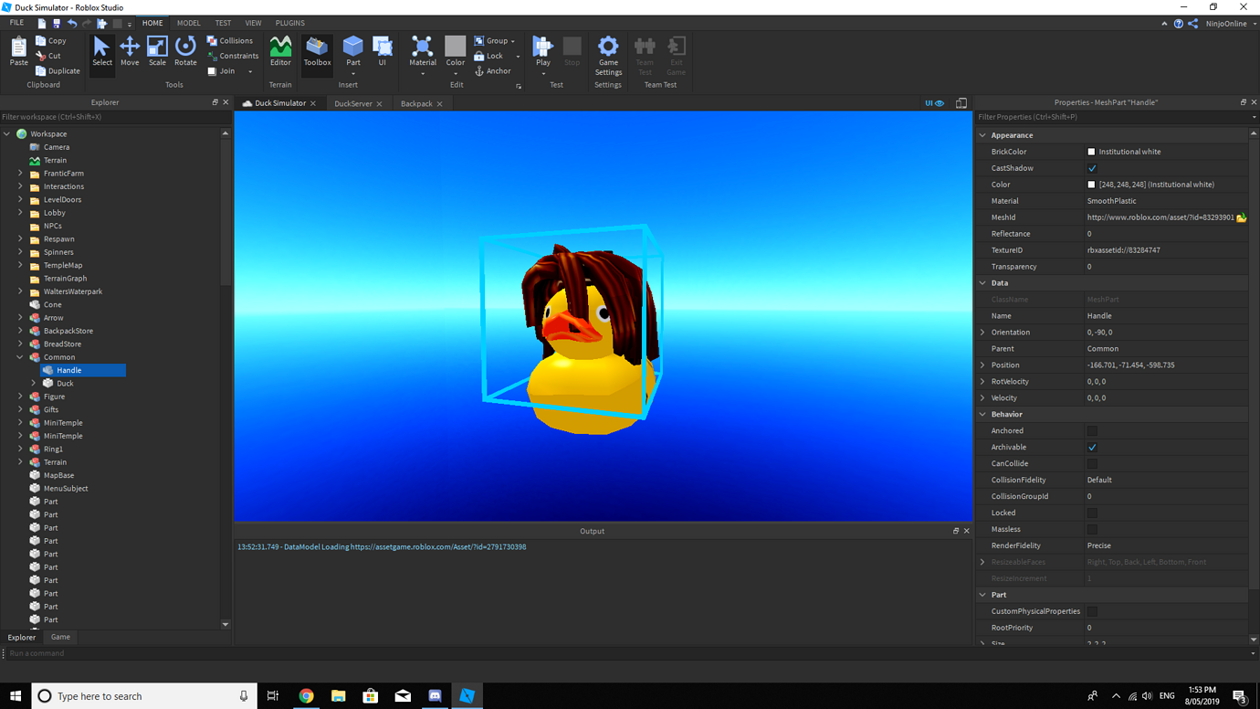Open the Toolbox
Screen dimensions: 1260x709
317,52
